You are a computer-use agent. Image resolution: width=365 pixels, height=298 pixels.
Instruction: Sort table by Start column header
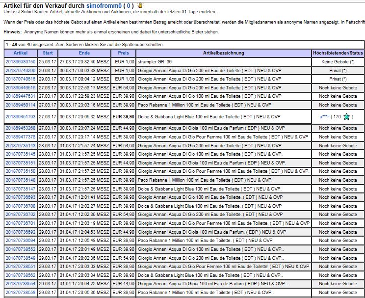click(48, 53)
